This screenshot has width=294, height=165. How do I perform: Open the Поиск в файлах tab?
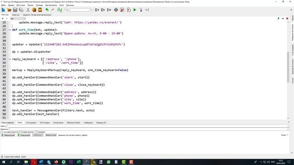click(x=8, y=123)
